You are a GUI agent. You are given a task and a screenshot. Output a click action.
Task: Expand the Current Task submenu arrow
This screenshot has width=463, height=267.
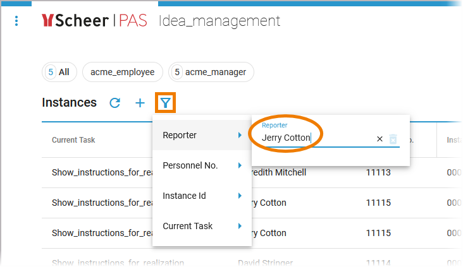[240, 226]
